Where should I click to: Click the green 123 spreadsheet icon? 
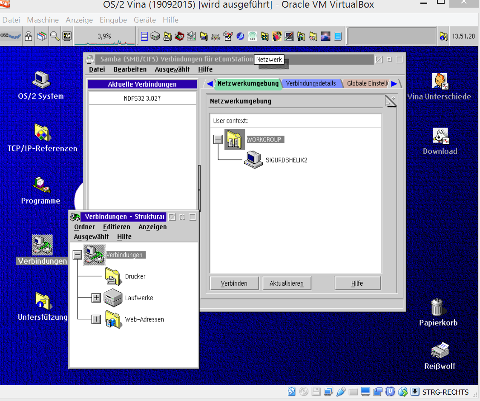pyautogui.click(x=253, y=37)
